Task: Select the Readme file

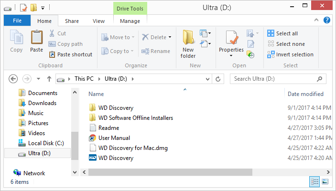Action: tap(104, 128)
